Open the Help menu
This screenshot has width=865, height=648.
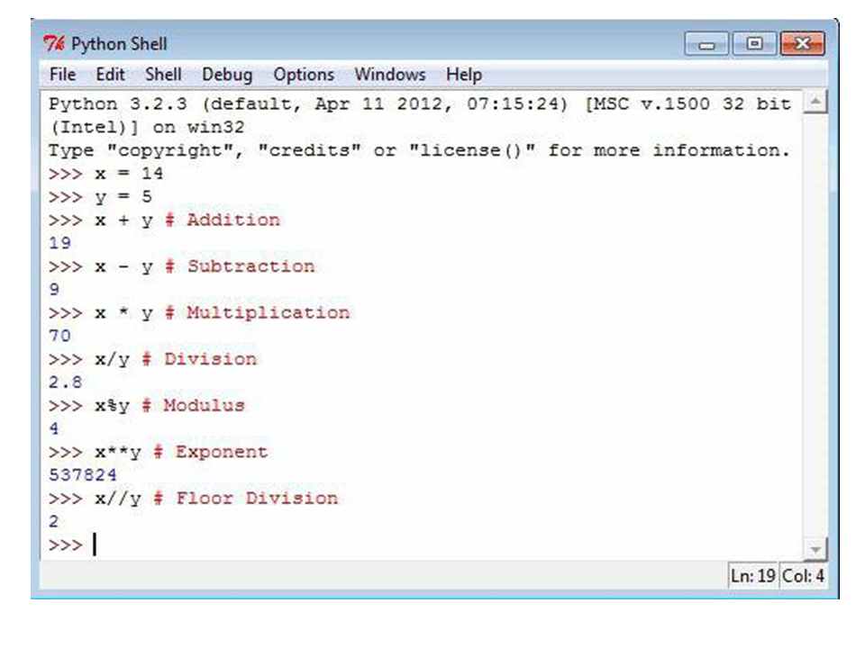click(x=464, y=75)
